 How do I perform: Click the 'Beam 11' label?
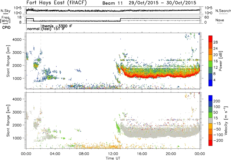[x=113, y=3]
